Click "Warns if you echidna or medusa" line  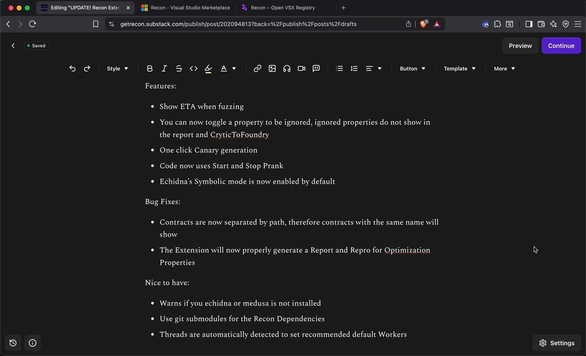(240, 303)
